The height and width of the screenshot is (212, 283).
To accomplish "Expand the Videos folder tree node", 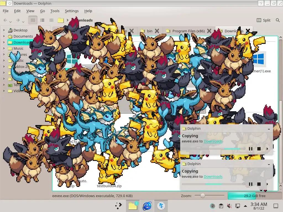I will (4, 91).
